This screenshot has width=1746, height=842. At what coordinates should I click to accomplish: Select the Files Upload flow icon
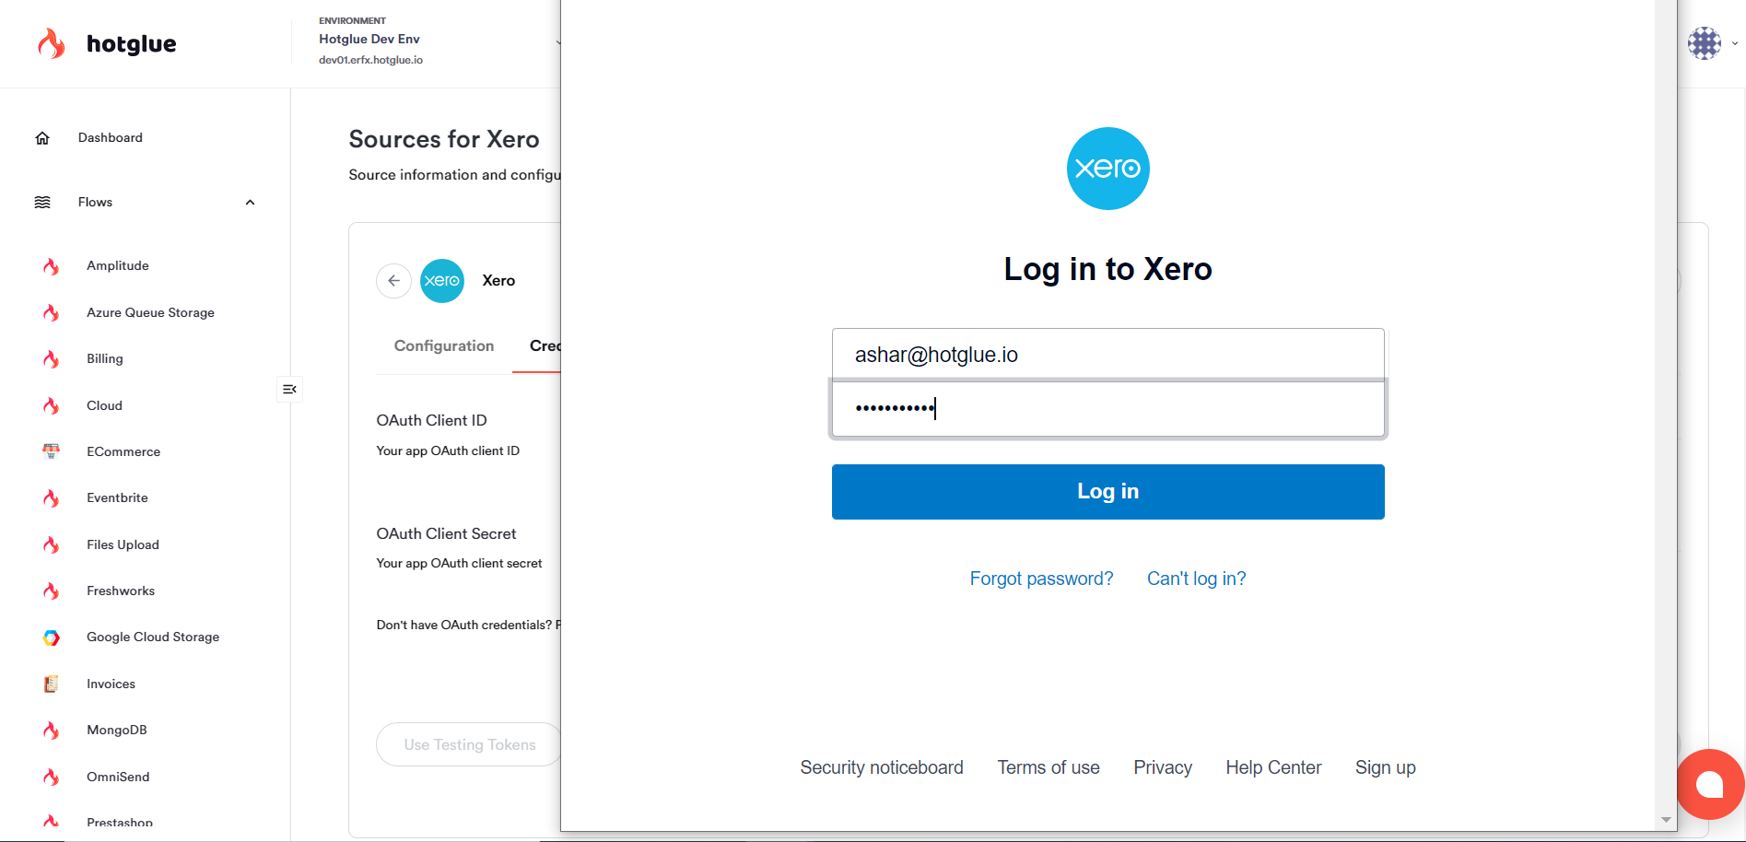click(52, 545)
